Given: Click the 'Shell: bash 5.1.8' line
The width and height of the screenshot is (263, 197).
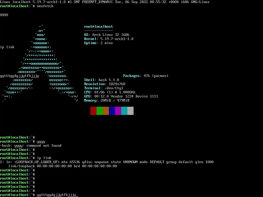Looking at the screenshot, I should coord(101,80).
